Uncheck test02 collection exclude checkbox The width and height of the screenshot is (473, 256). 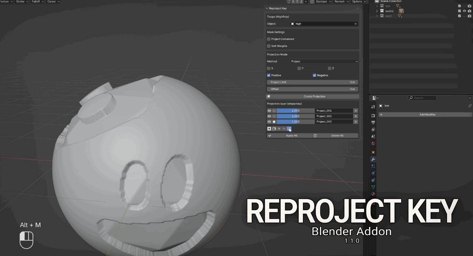460,11
